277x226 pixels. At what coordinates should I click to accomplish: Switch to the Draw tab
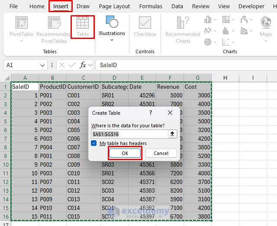coord(83,6)
